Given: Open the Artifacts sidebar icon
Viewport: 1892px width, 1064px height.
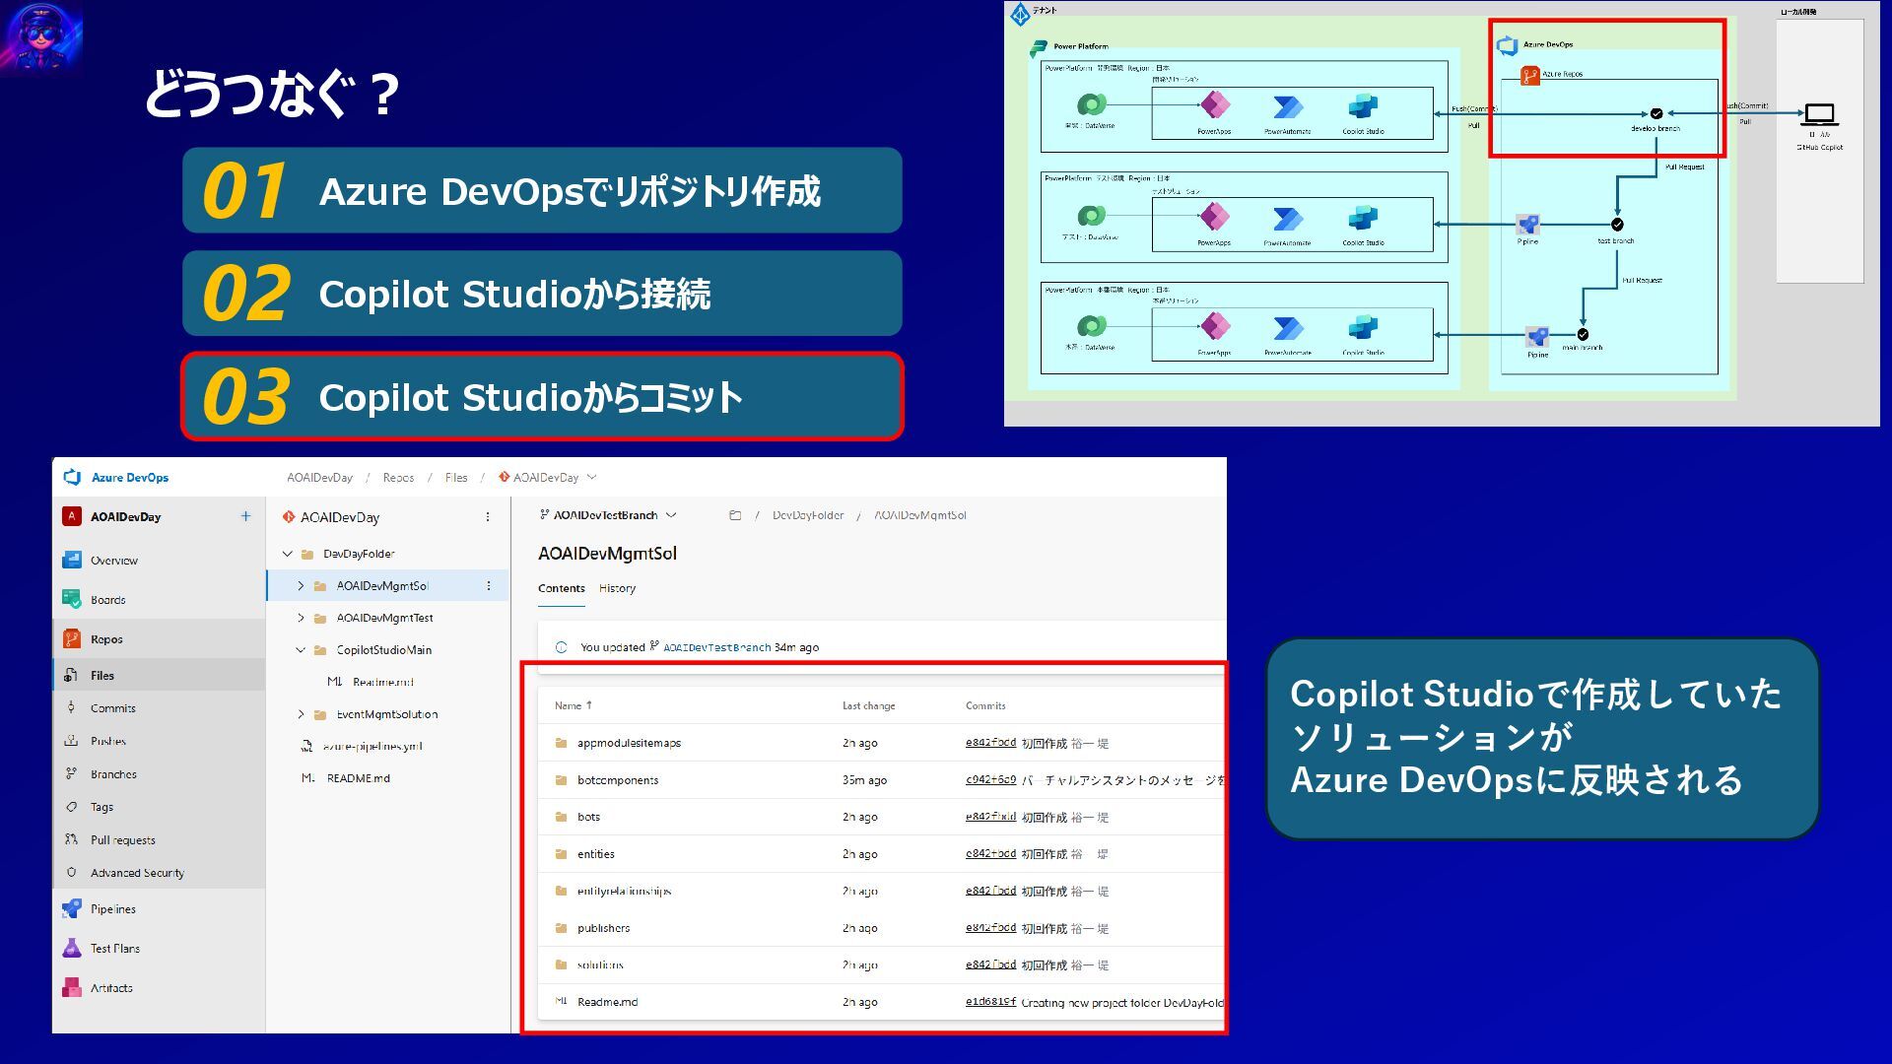Looking at the screenshot, I should pyautogui.click(x=72, y=987).
